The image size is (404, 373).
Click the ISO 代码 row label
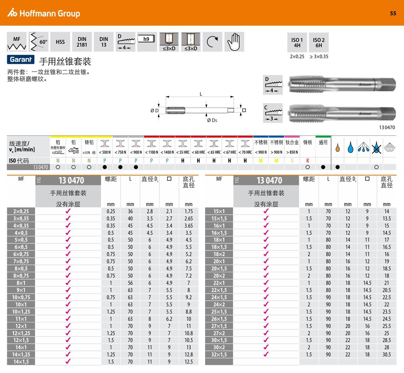click(19, 161)
